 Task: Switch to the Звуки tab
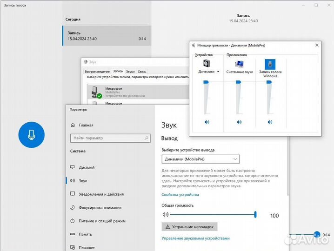point(130,72)
